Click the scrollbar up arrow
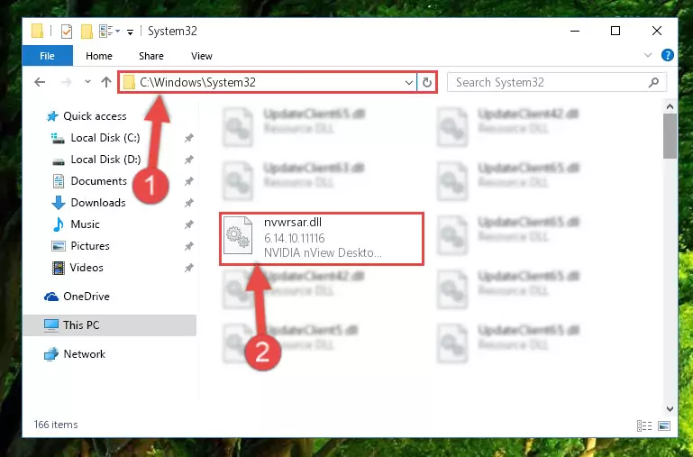Image resolution: width=693 pixels, height=457 pixels. coord(670,106)
